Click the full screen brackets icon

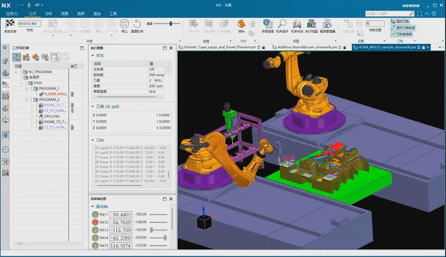tap(419, 14)
